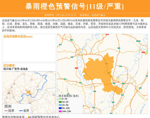Click the small orange Yuechi area on overview map
This screenshot has width=150, height=118.
click(x=28, y=92)
